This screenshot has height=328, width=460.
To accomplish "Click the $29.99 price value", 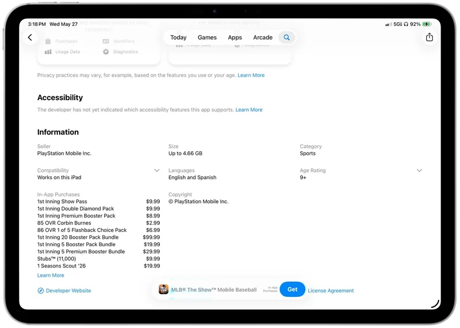I will (x=151, y=251).
